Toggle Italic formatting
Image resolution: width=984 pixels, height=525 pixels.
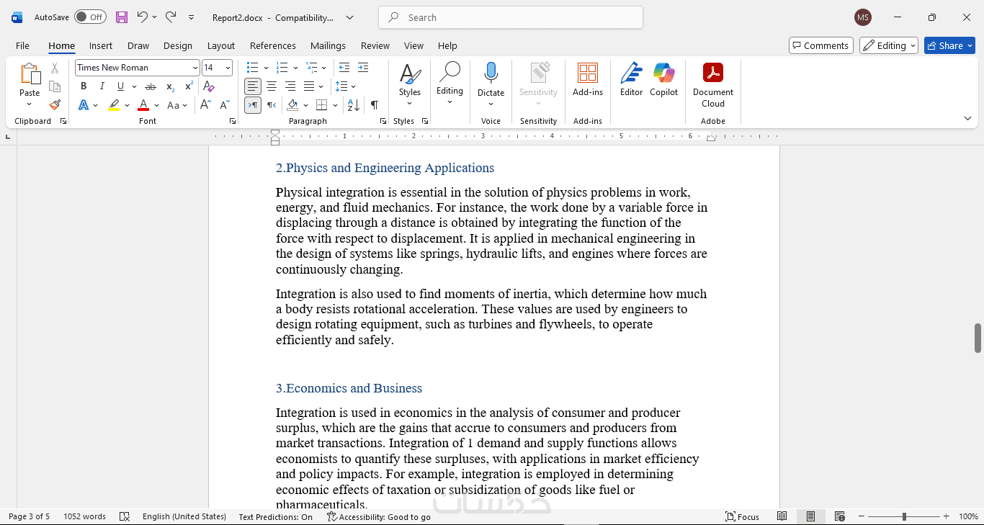102,86
